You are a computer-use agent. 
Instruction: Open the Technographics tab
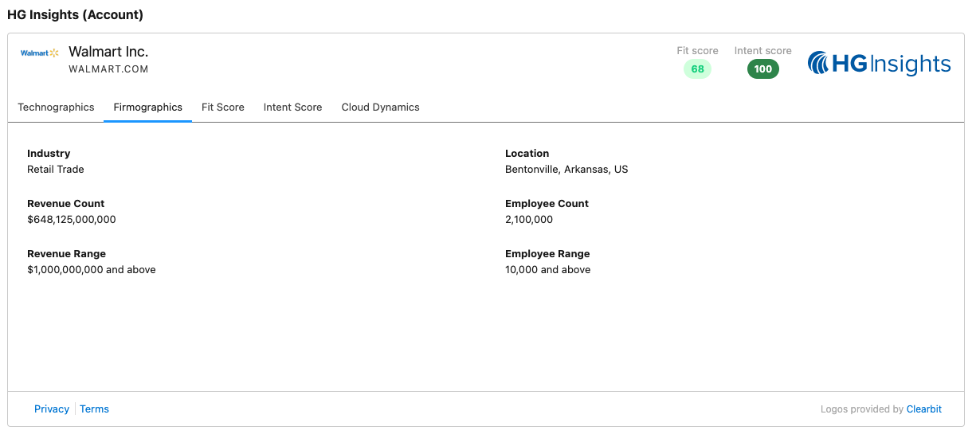coord(56,107)
